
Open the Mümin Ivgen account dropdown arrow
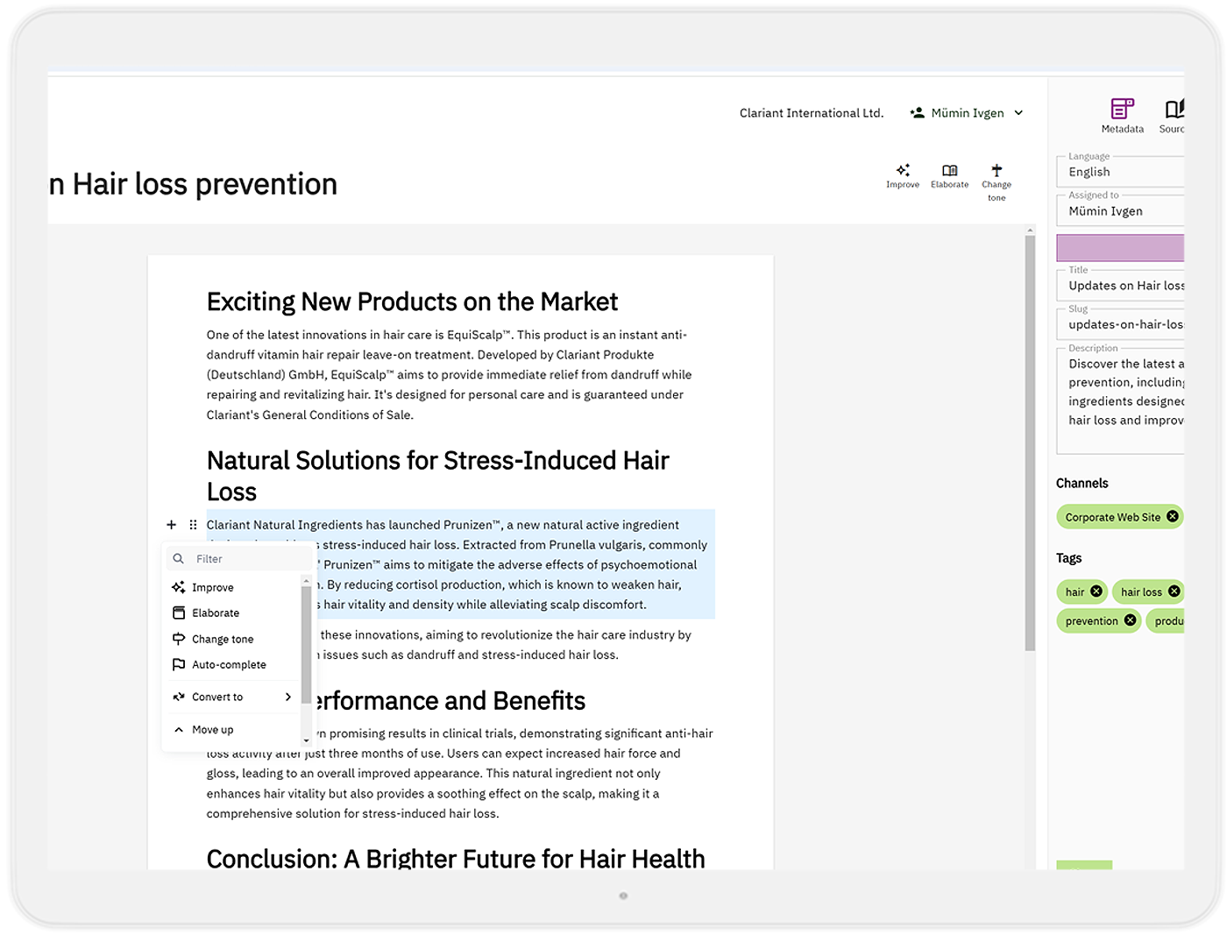click(1018, 113)
